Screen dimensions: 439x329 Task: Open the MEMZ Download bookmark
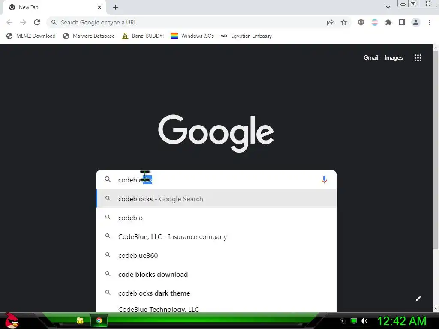pyautogui.click(x=31, y=36)
